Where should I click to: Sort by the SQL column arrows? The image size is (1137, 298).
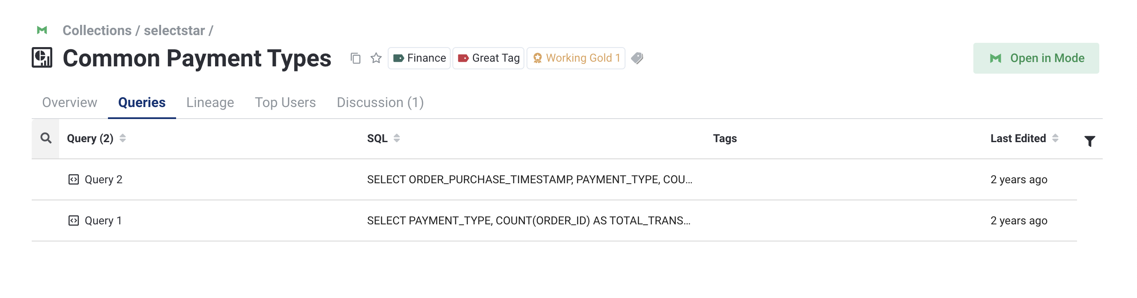(397, 138)
